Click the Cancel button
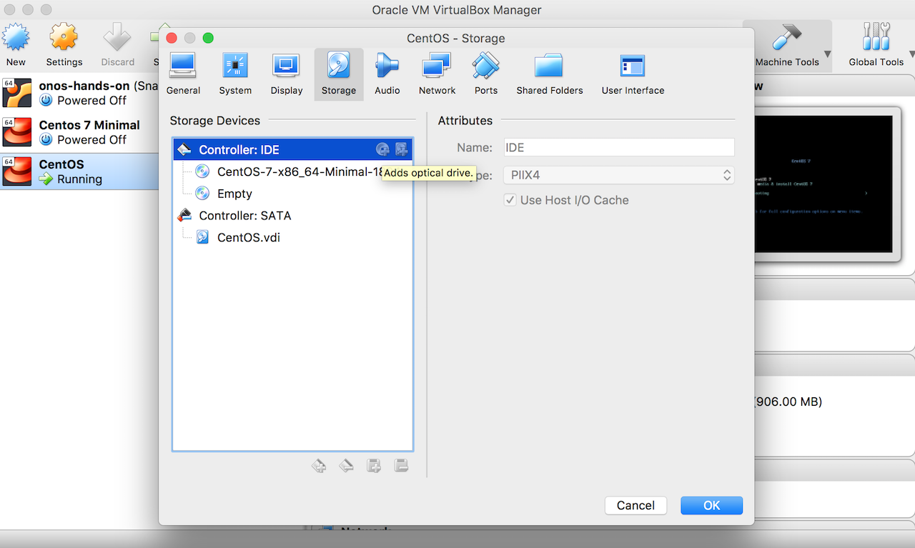Viewport: 915px width, 548px height. [635, 505]
